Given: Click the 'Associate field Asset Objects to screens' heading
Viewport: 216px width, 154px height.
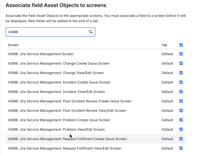Looking at the screenshot, I should (56, 5).
